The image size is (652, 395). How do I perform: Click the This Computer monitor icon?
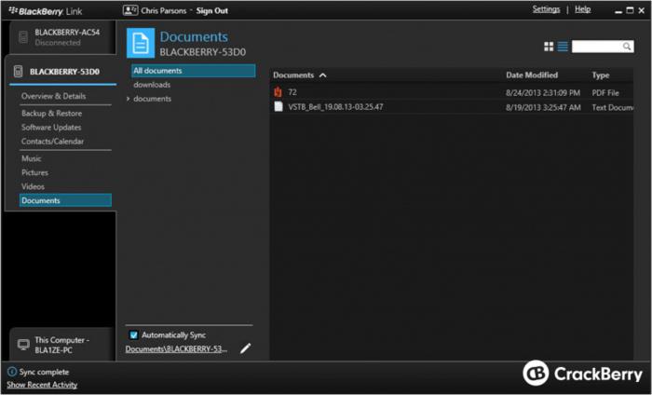coord(23,345)
